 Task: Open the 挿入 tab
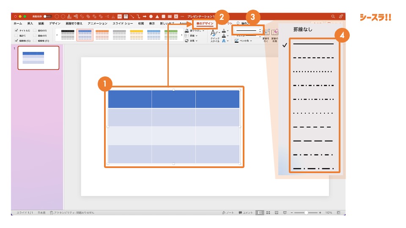pyautogui.click(x=30, y=23)
